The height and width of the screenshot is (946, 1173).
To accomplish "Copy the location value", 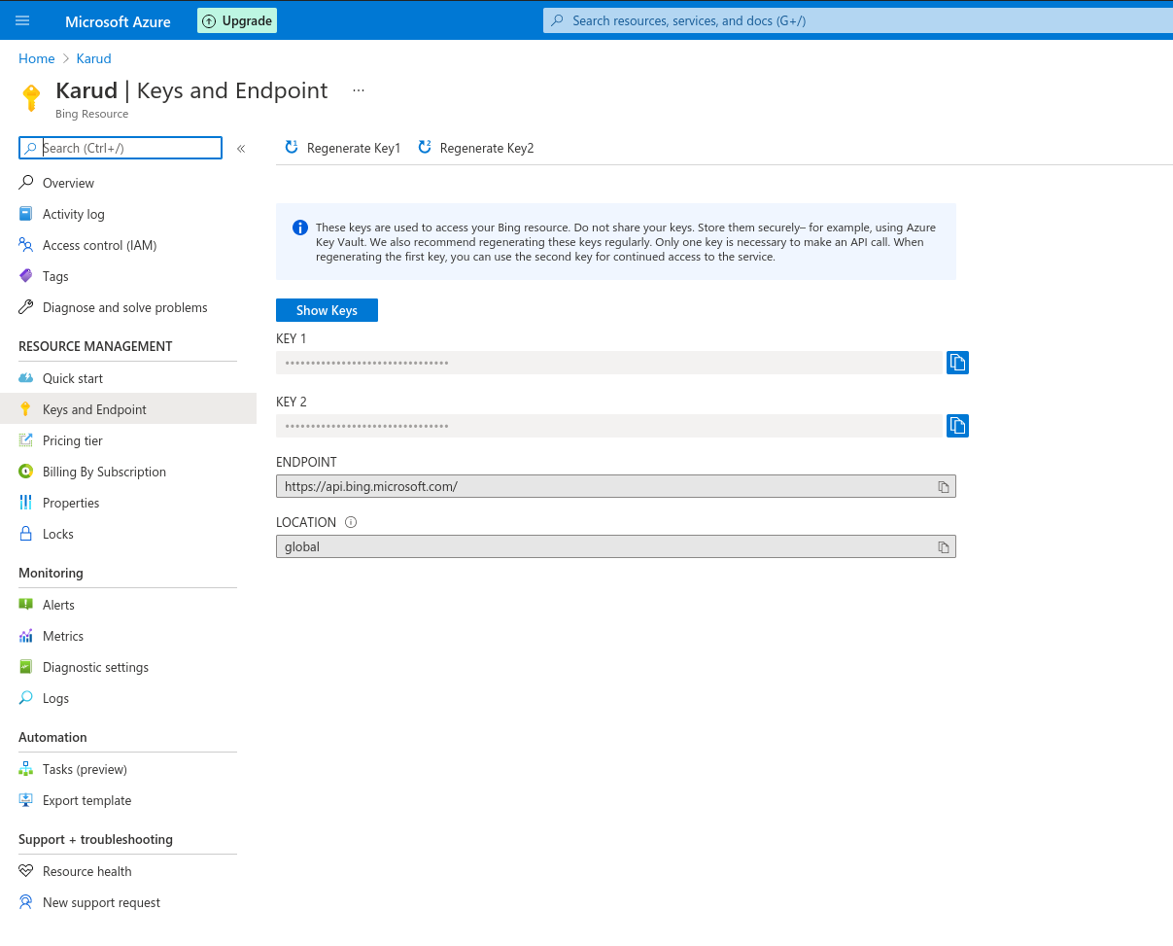I will (943, 547).
